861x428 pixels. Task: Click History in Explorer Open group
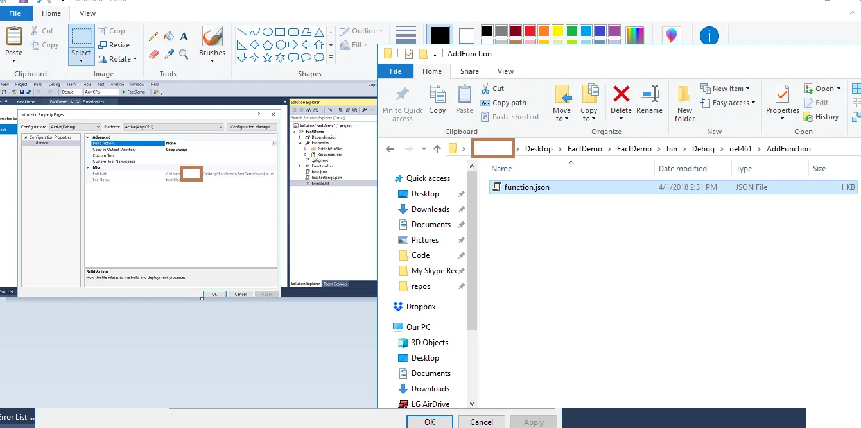pyautogui.click(x=821, y=117)
